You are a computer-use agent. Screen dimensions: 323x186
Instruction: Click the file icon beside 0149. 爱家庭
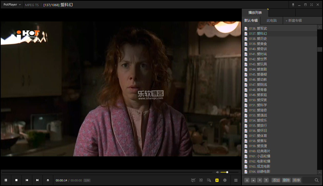click(x=246, y=95)
